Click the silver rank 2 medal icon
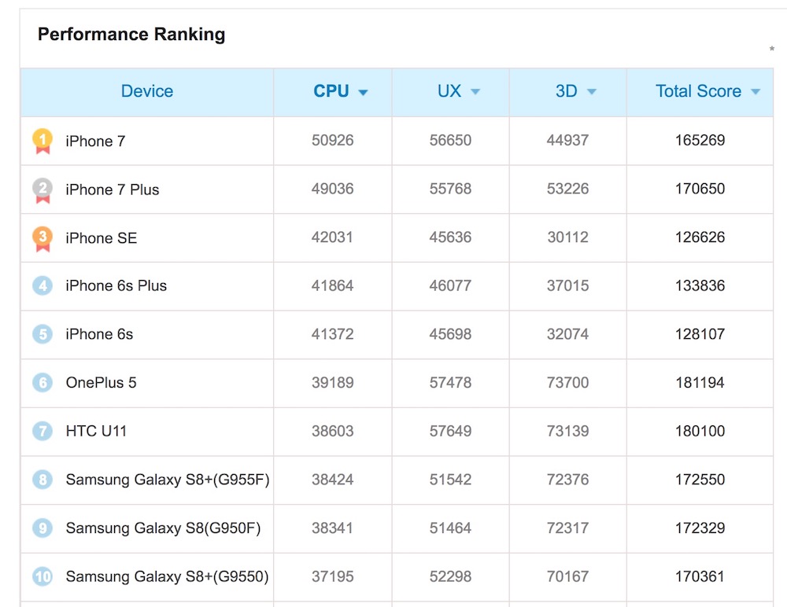The height and width of the screenshot is (607, 787). pyautogui.click(x=42, y=189)
